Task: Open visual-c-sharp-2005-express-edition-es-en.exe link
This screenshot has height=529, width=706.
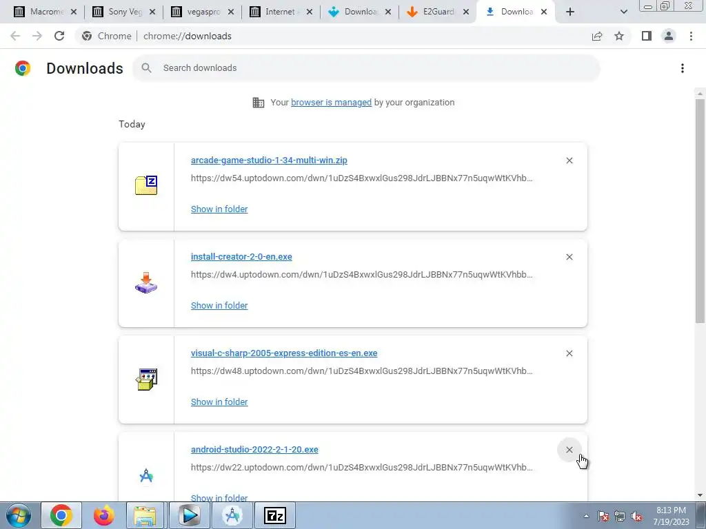Action: point(284,353)
